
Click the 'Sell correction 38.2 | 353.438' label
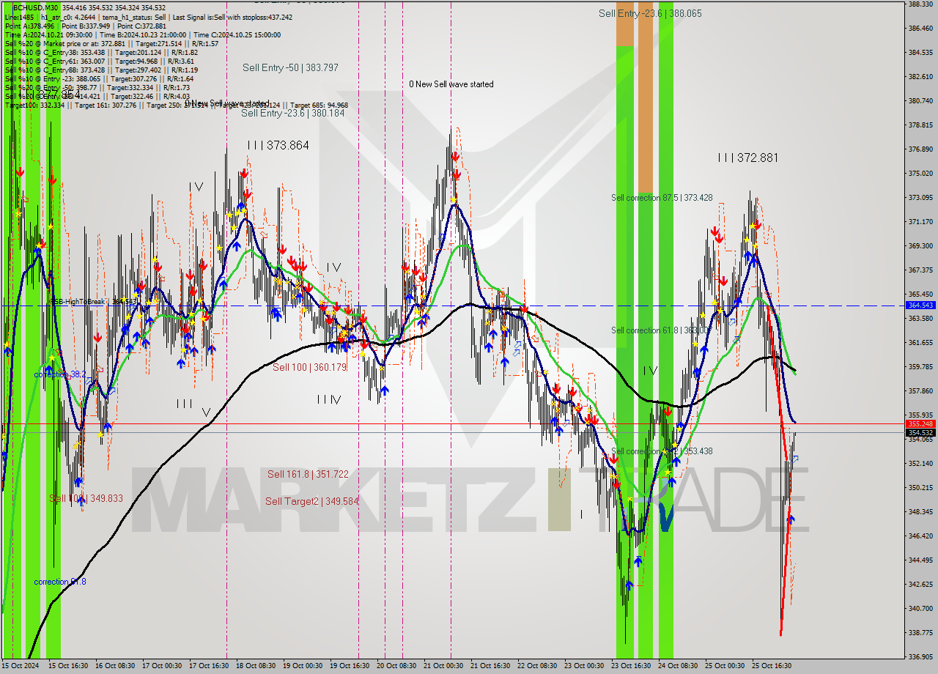tap(662, 451)
